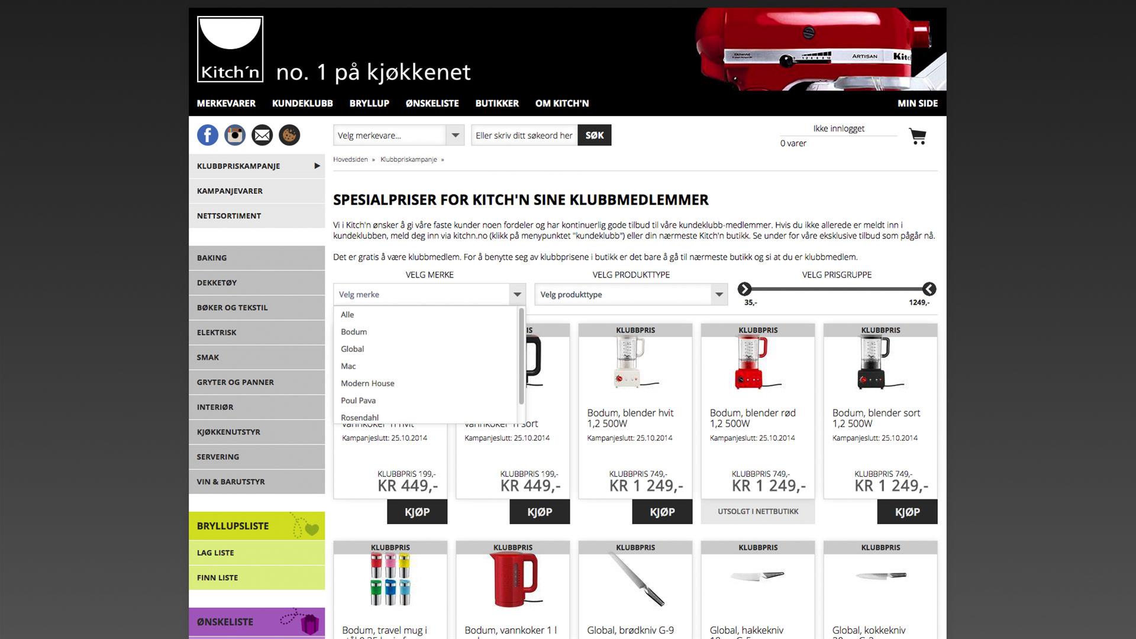Open the shopping cart icon
1136x639 pixels.
918,137
